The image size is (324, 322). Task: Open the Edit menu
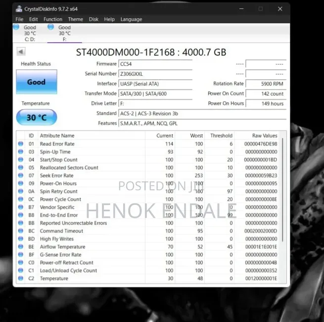(x=33, y=19)
